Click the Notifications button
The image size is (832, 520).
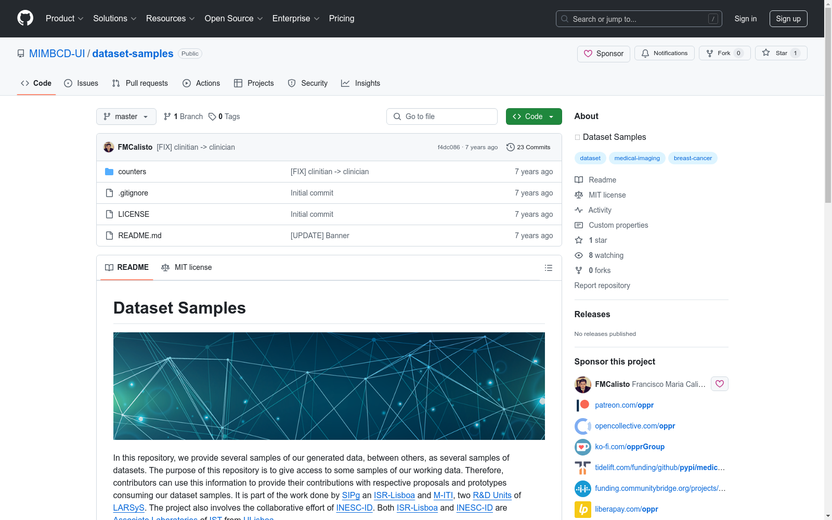[x=665, y=53]
